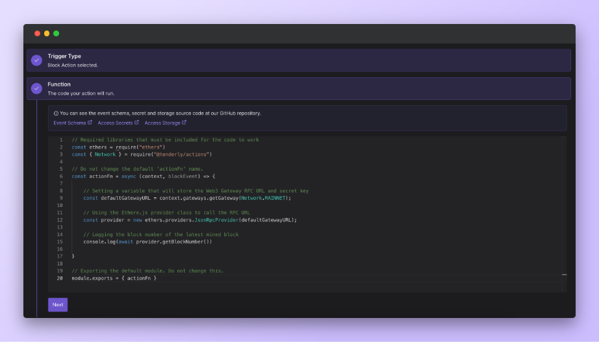The width and height of the screenshot is (599, 342).
Task: Click 'Block Action selected.' text
Action: coord(73,66)
